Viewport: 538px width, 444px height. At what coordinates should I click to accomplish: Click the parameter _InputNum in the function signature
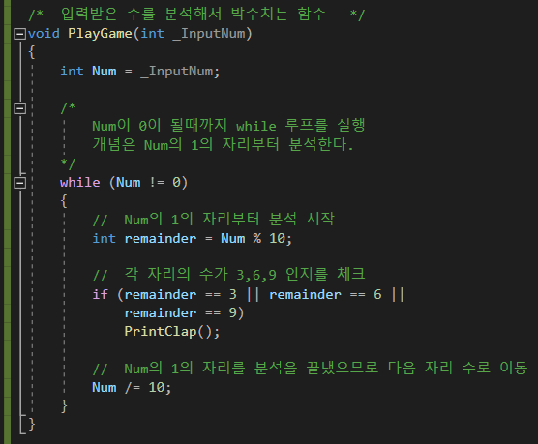[209, 34]
